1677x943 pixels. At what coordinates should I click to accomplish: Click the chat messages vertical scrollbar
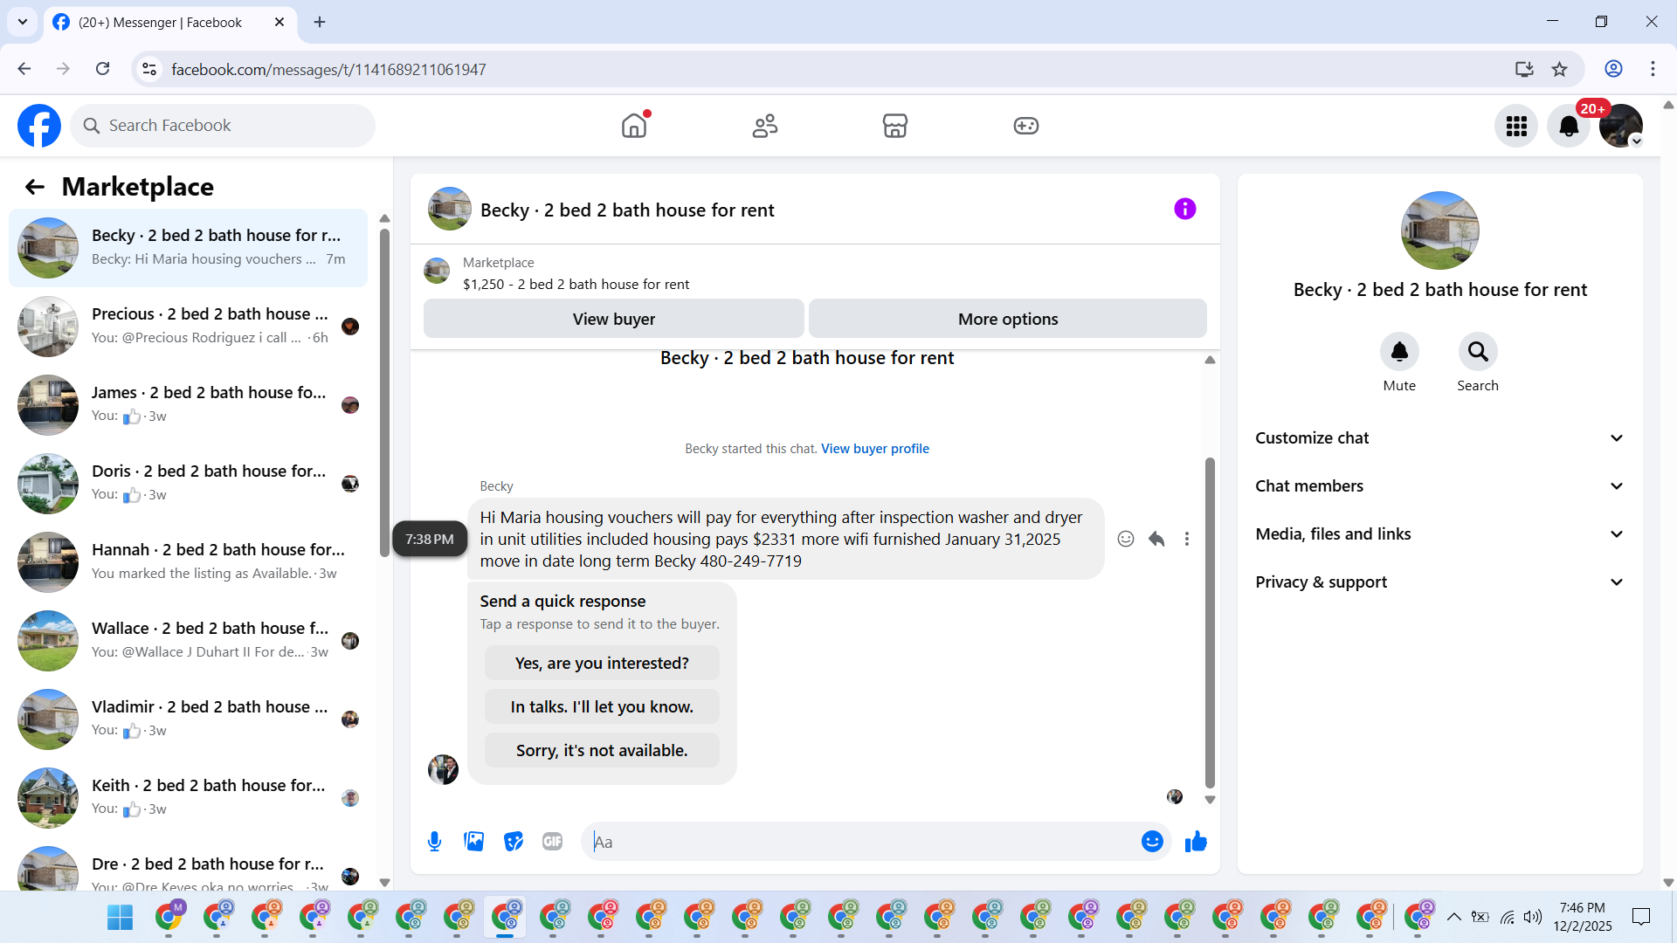pyautogui.click(x=1210, y=620)
